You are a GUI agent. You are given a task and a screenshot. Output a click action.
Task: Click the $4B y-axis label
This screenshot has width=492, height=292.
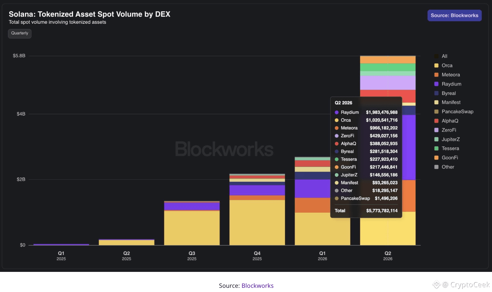21,114
